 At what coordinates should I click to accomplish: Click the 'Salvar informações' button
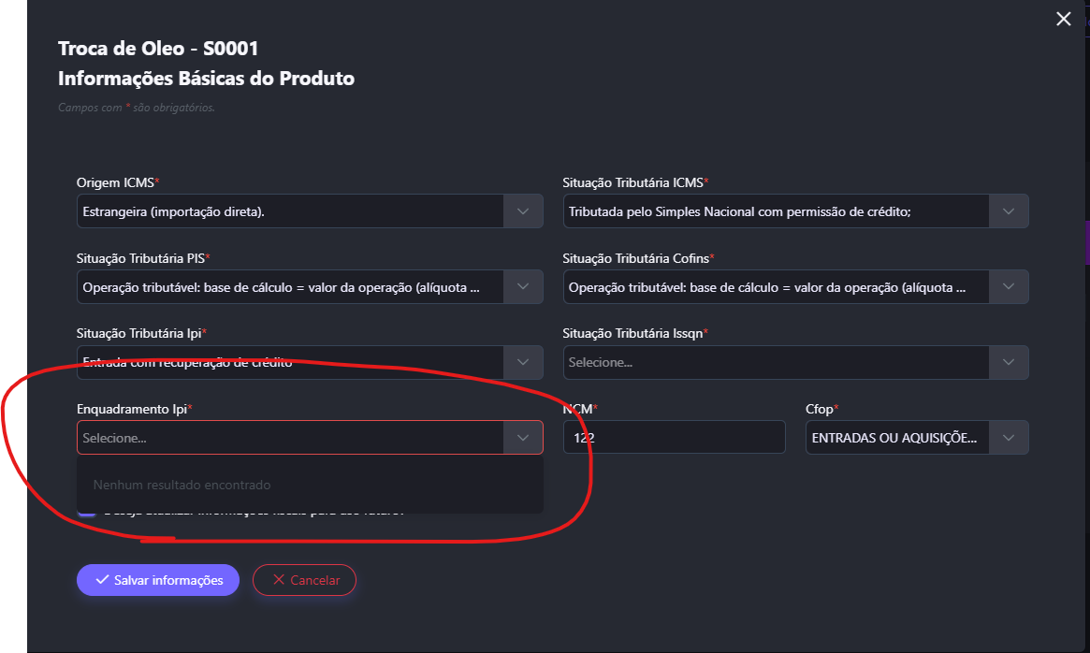pyautogui.click(x=158, y=580)
